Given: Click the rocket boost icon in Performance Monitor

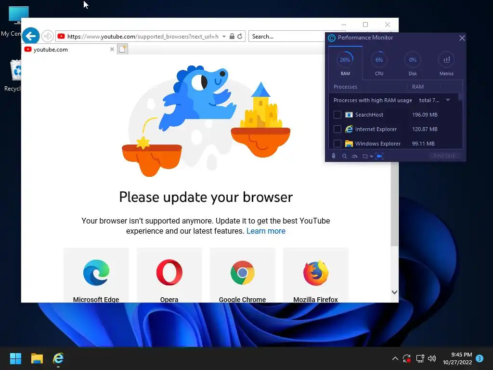Looking at the screenshot, I should click(334, 156).
